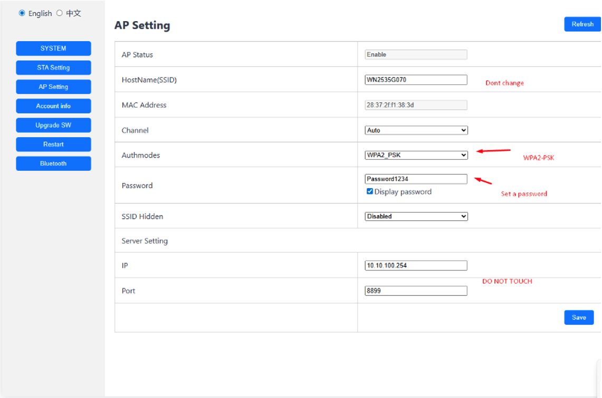Click the Restart sidebar button
The image size is (602, 398).
click(x=53, y=144)
